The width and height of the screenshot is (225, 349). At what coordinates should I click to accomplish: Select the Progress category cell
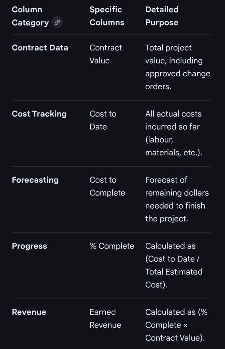tap(29, 246)
